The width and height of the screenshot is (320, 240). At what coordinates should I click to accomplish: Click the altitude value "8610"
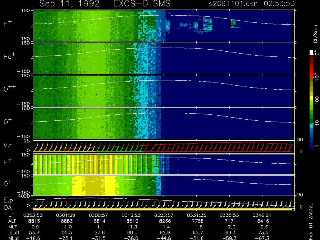click(x=132, y=221)
